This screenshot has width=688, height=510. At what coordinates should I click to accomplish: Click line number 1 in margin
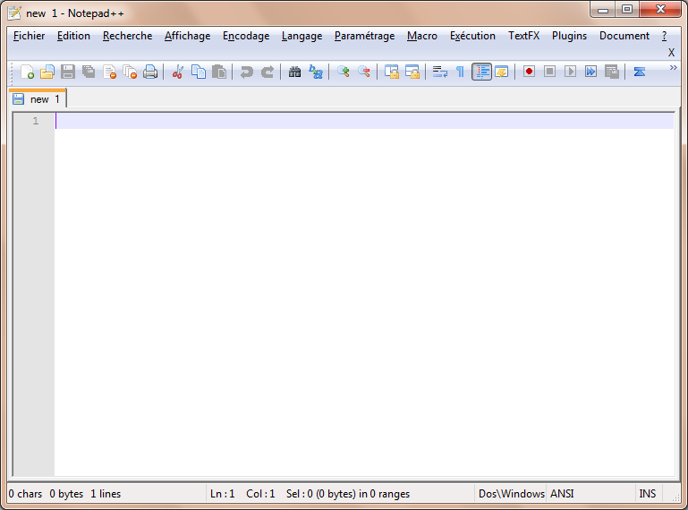click(36, 121)
